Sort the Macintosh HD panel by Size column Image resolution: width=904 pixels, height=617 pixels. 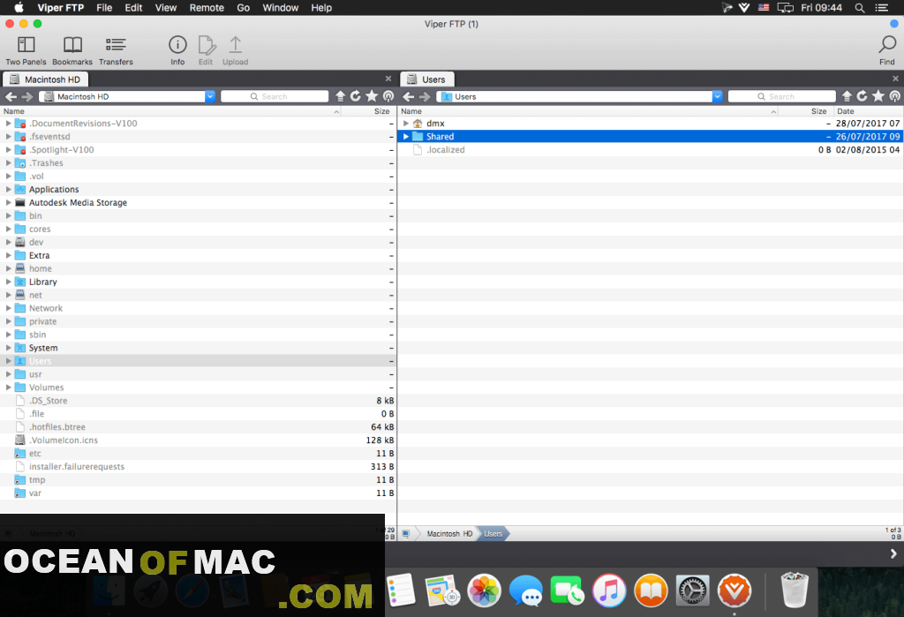(x=381, y=111)
